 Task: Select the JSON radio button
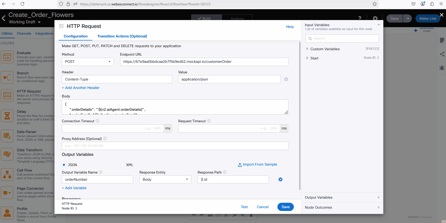[64, 165]
